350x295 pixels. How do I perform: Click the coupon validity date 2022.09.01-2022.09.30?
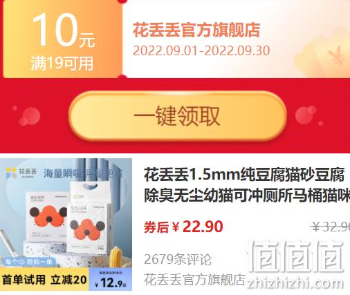[201, 50]
